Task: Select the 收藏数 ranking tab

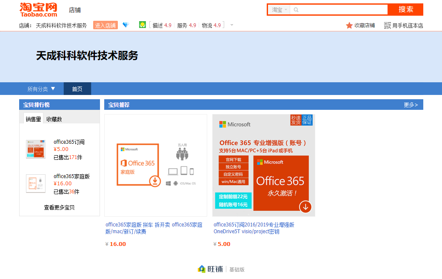Action: 54,119
